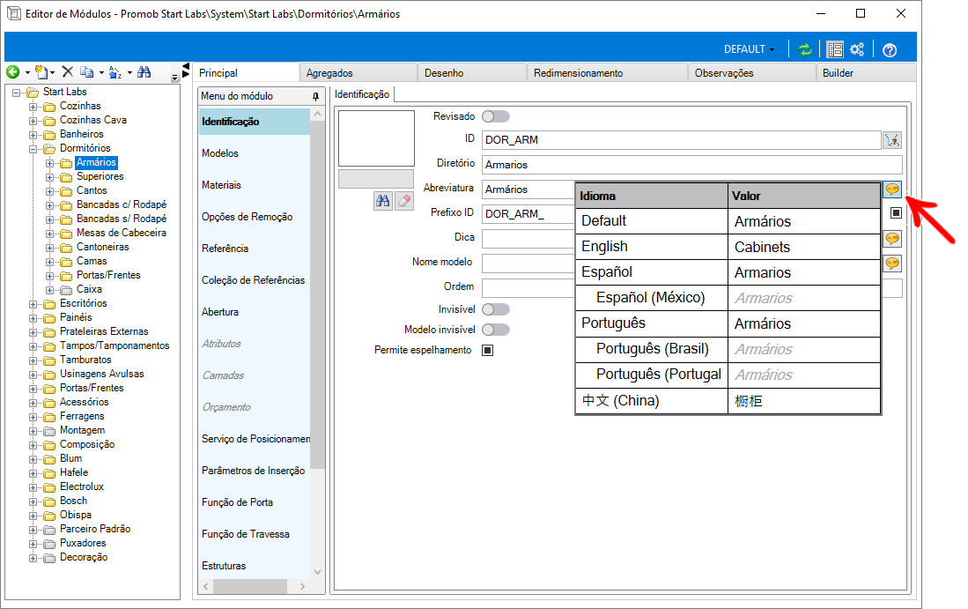968x609 pixels.
Task: Click the eraser icon under the thumbnail
Action: pos(404,201)
